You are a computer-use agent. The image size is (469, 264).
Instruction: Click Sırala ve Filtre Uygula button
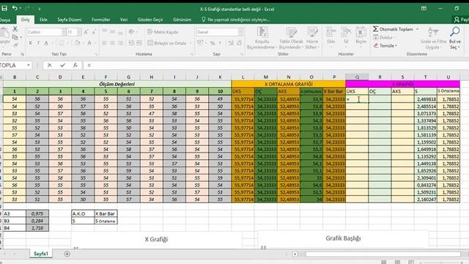coord(433,38)
